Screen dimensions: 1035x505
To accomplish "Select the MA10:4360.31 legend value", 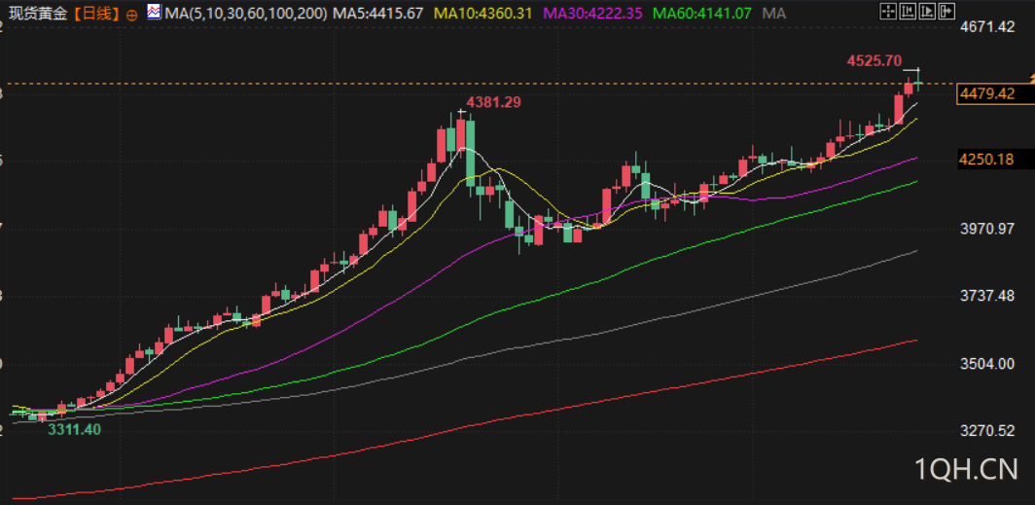I will (x=482, y=14).
